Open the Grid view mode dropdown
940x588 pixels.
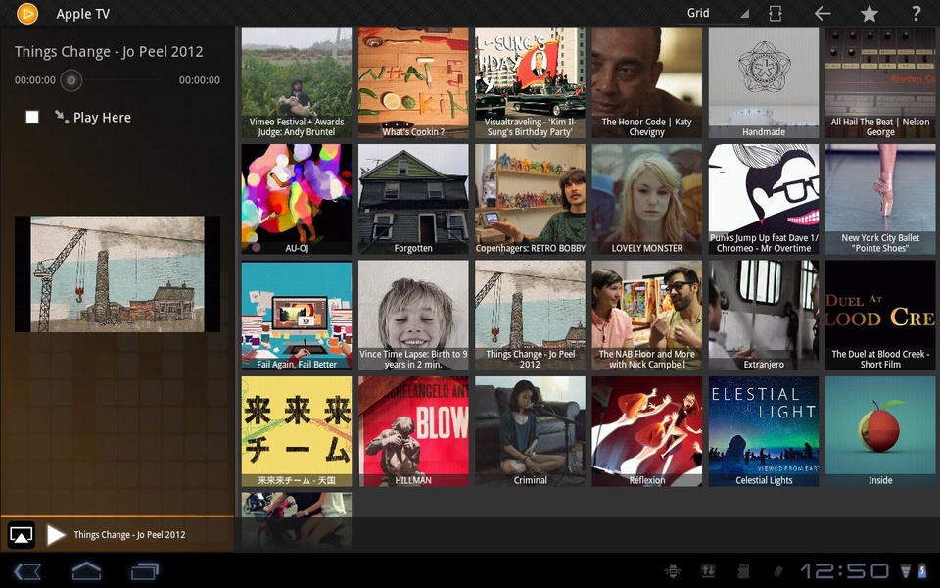(x=713, y=13)
